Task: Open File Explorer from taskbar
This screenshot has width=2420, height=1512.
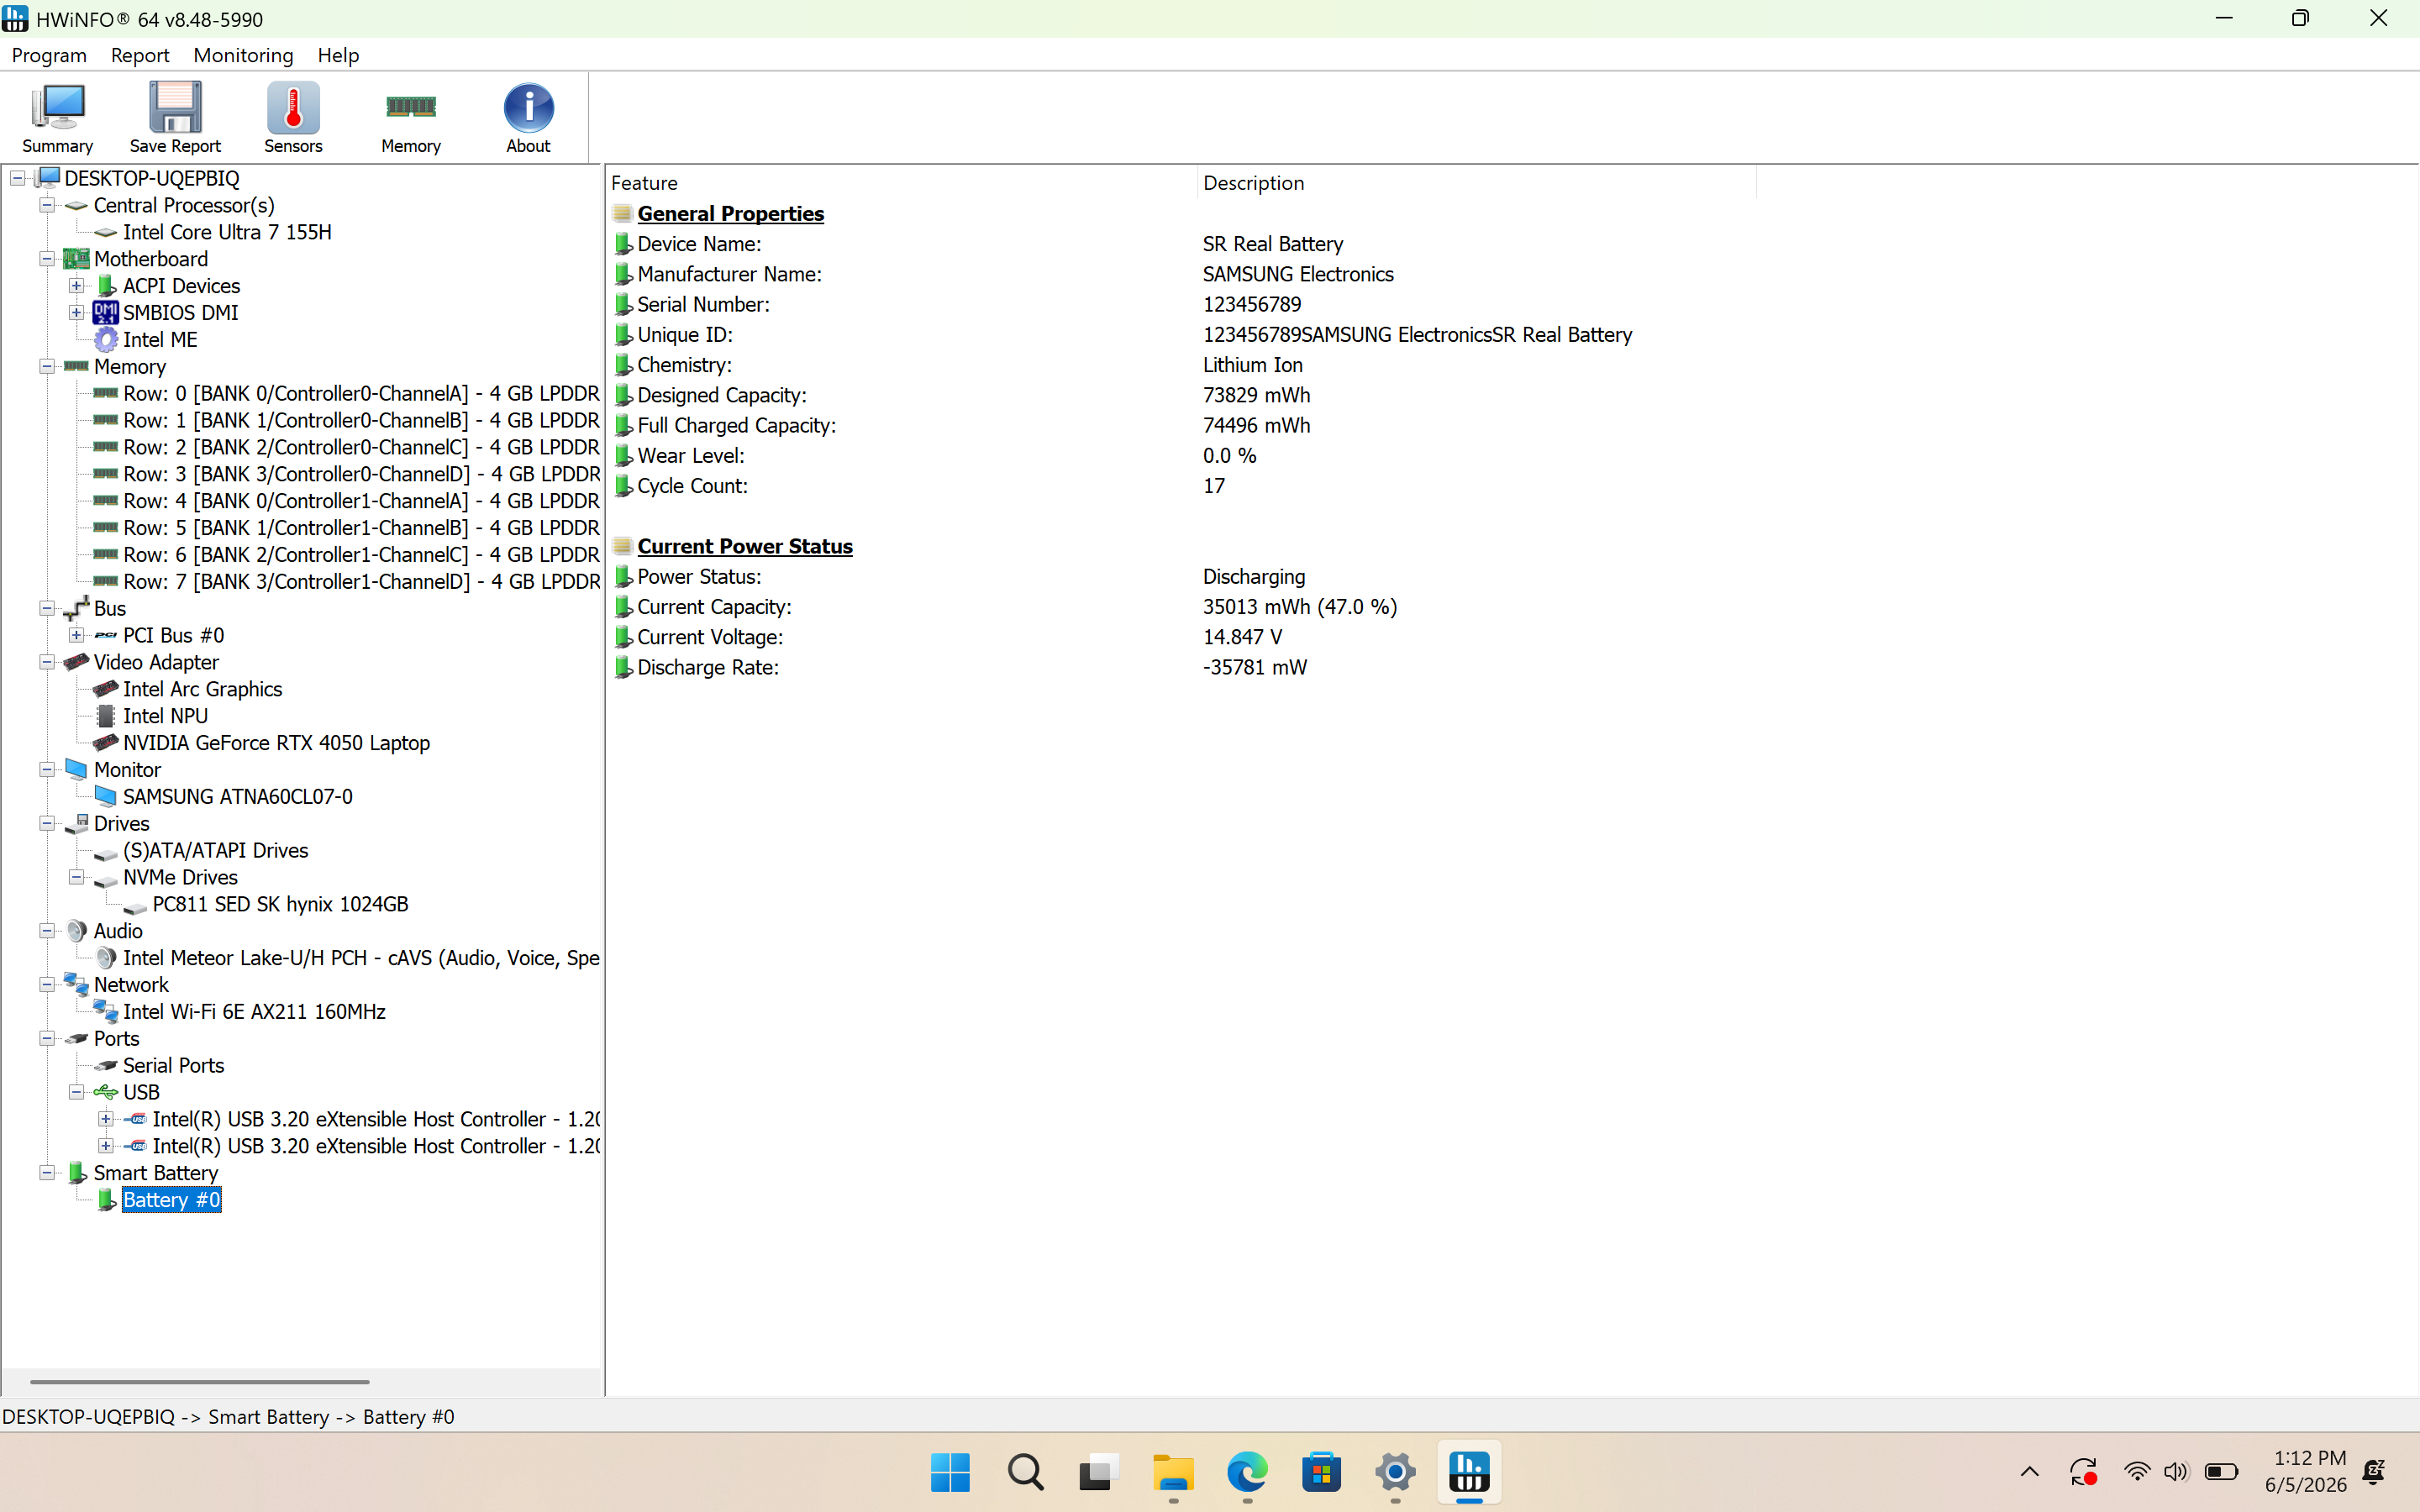Action: [1173, 1472]
